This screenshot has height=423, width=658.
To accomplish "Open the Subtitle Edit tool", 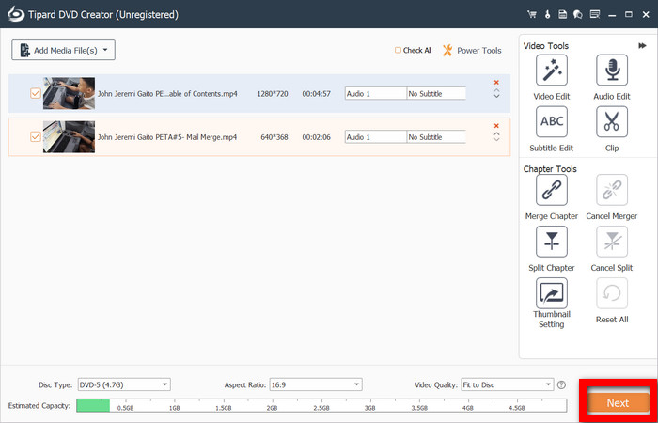I will [552, 121].
